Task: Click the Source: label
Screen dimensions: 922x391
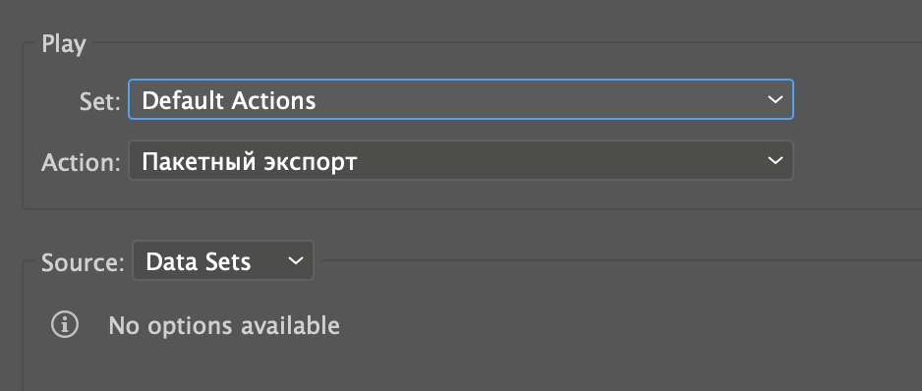Action: coord(83,263)
